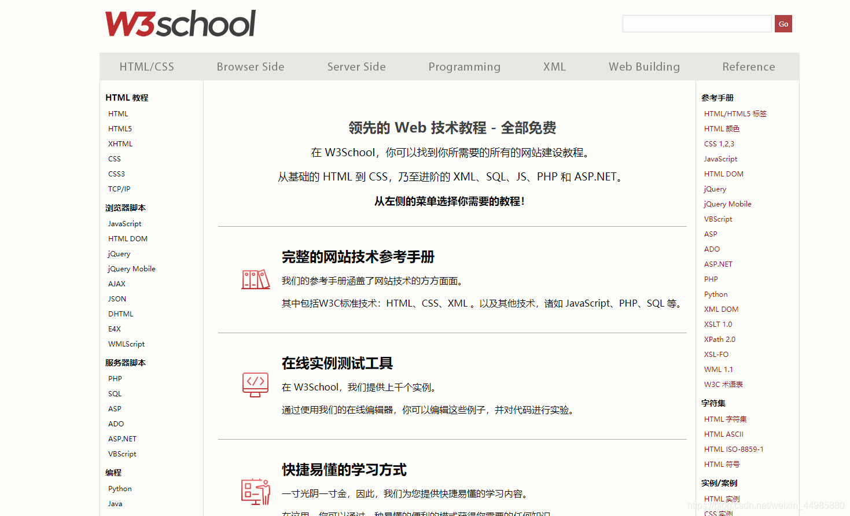Image resolution: width=850 pixels, height=516 pixels.
Task: Open ADO tutorial in left sidebar
Action: point(116,424)
